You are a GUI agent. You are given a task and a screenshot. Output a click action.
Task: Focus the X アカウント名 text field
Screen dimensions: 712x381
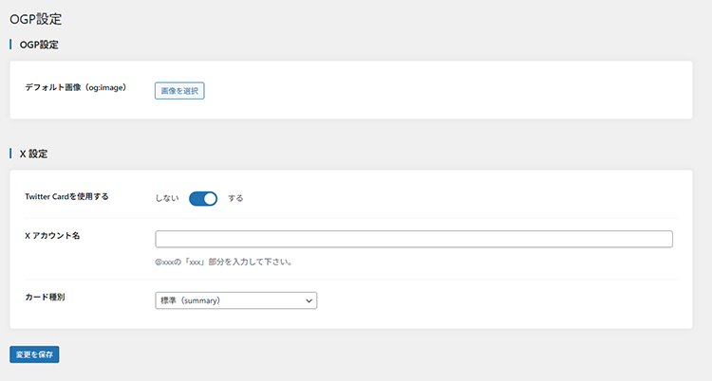pyautogui.click(x=413, y=239)
